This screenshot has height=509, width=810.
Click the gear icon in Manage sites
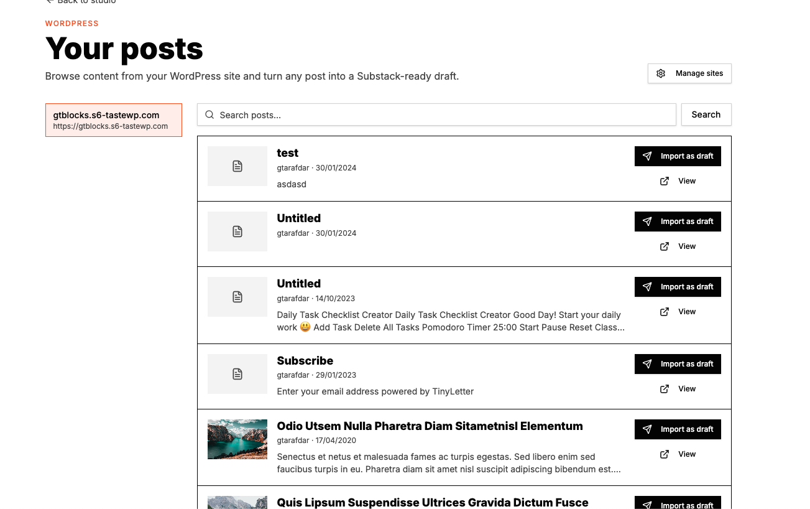tap(661, 73)
